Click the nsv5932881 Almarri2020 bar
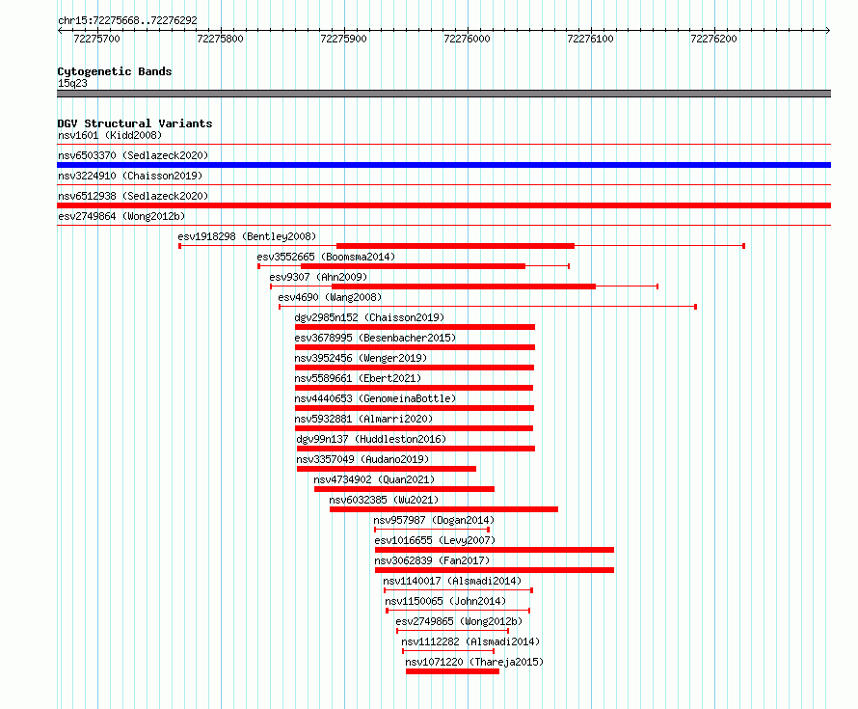The width and height of the screenshot is (858, 709). tap(414, 428)
